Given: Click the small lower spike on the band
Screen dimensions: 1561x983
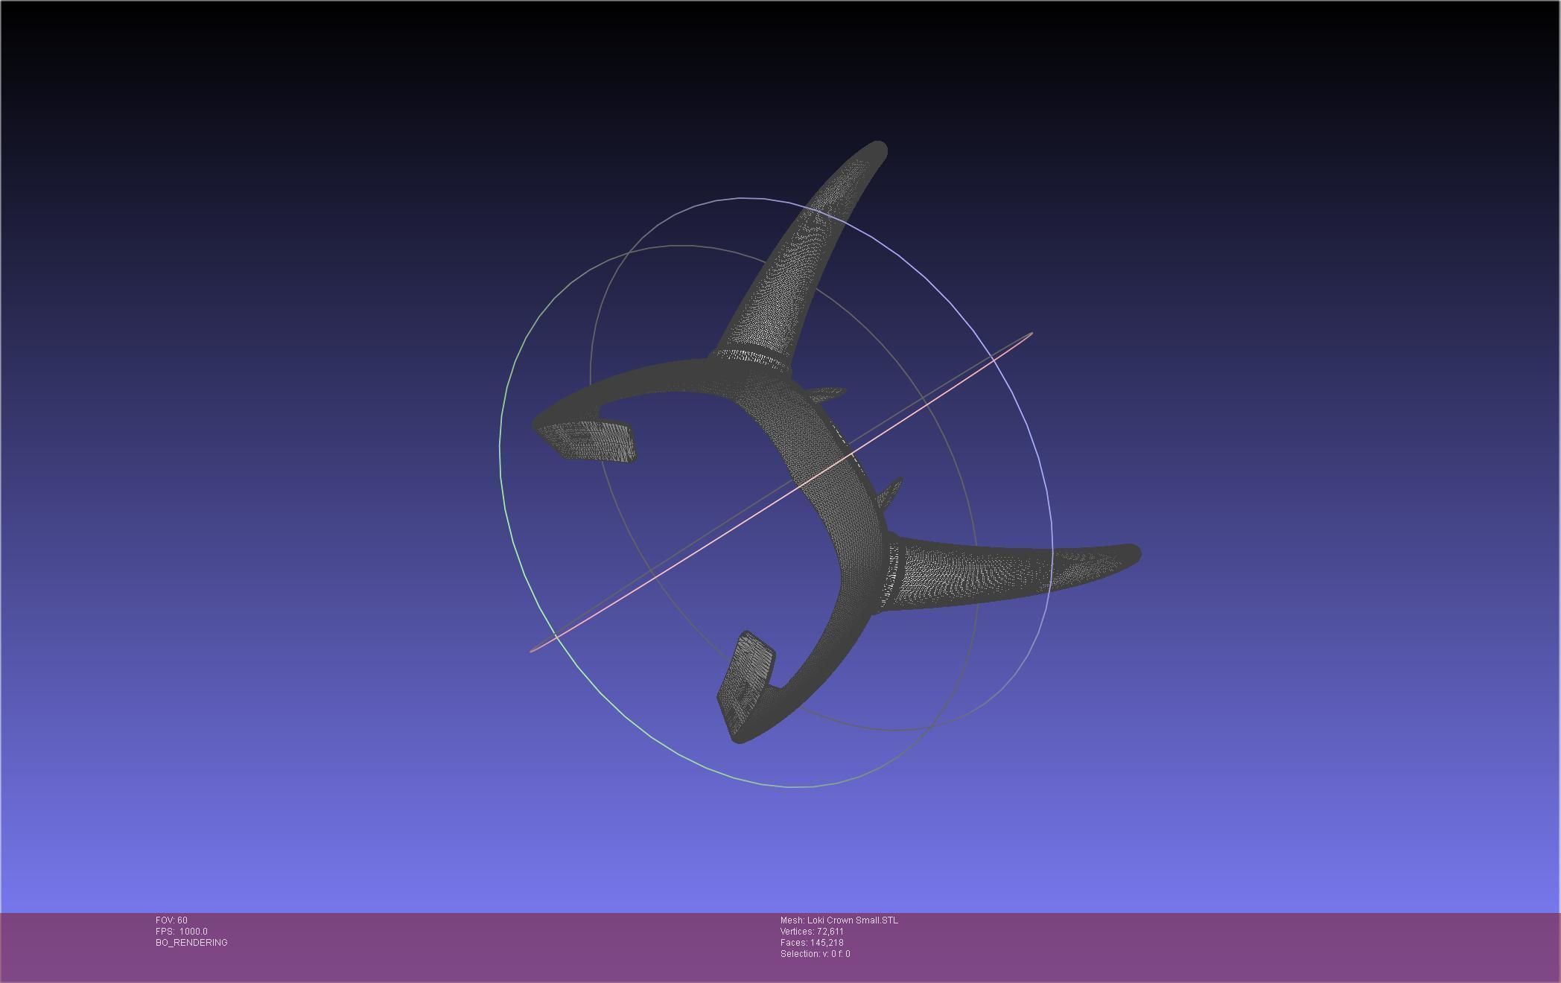Looking at the screenshot, I should click(890, 492).
